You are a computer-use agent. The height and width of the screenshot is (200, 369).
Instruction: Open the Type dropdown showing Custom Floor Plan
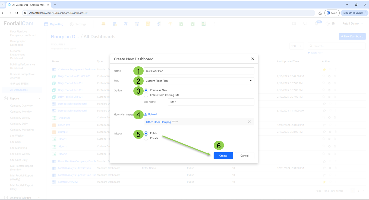(x=199, y=81)
